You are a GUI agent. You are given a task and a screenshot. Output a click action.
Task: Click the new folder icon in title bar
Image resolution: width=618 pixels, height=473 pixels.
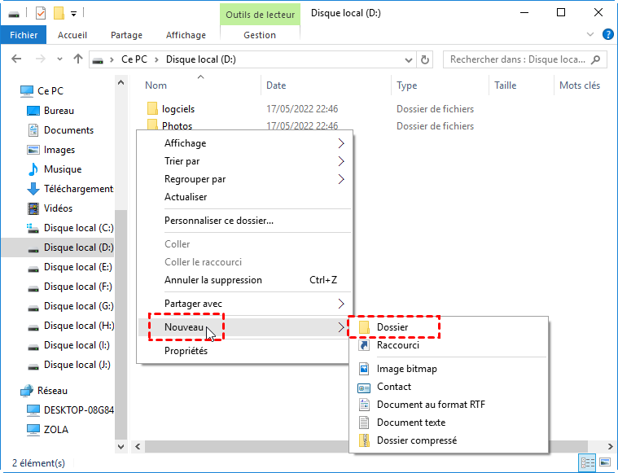click(58, 13)
